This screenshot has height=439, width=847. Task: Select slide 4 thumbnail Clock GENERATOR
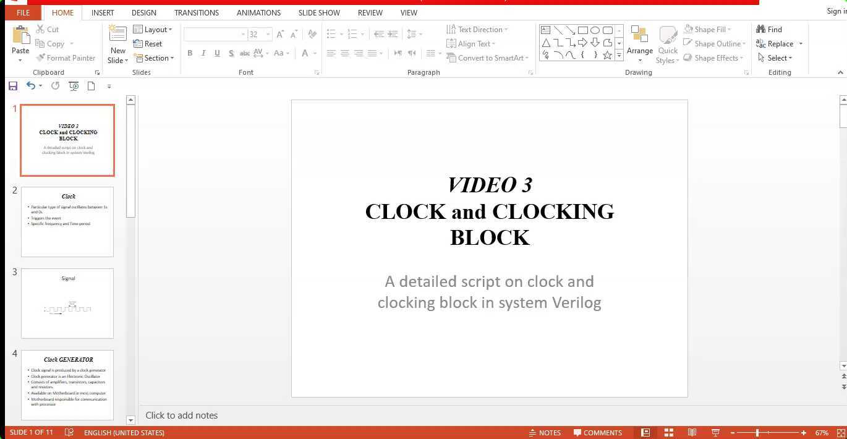(67, 384)
